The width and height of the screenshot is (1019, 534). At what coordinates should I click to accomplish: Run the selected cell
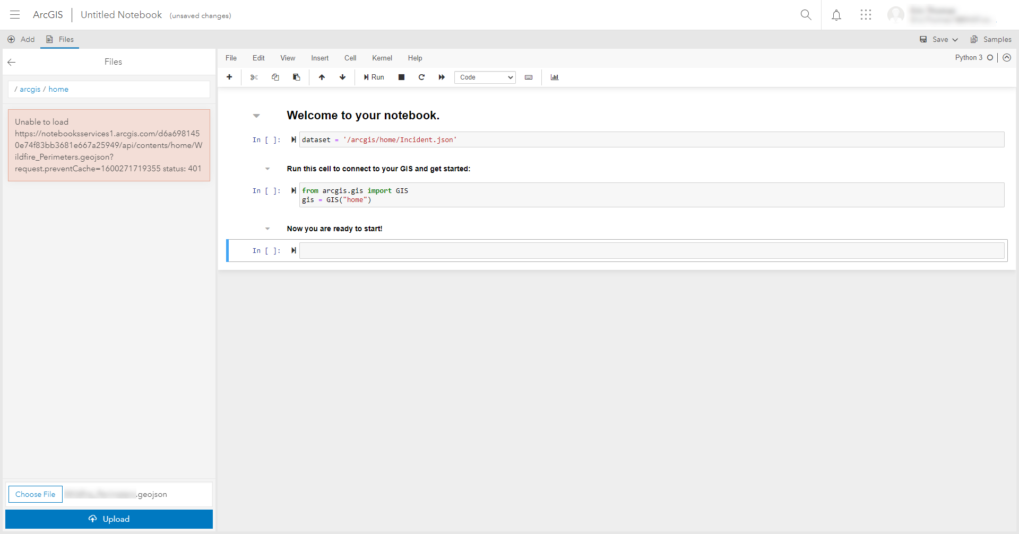click(374, 77)
